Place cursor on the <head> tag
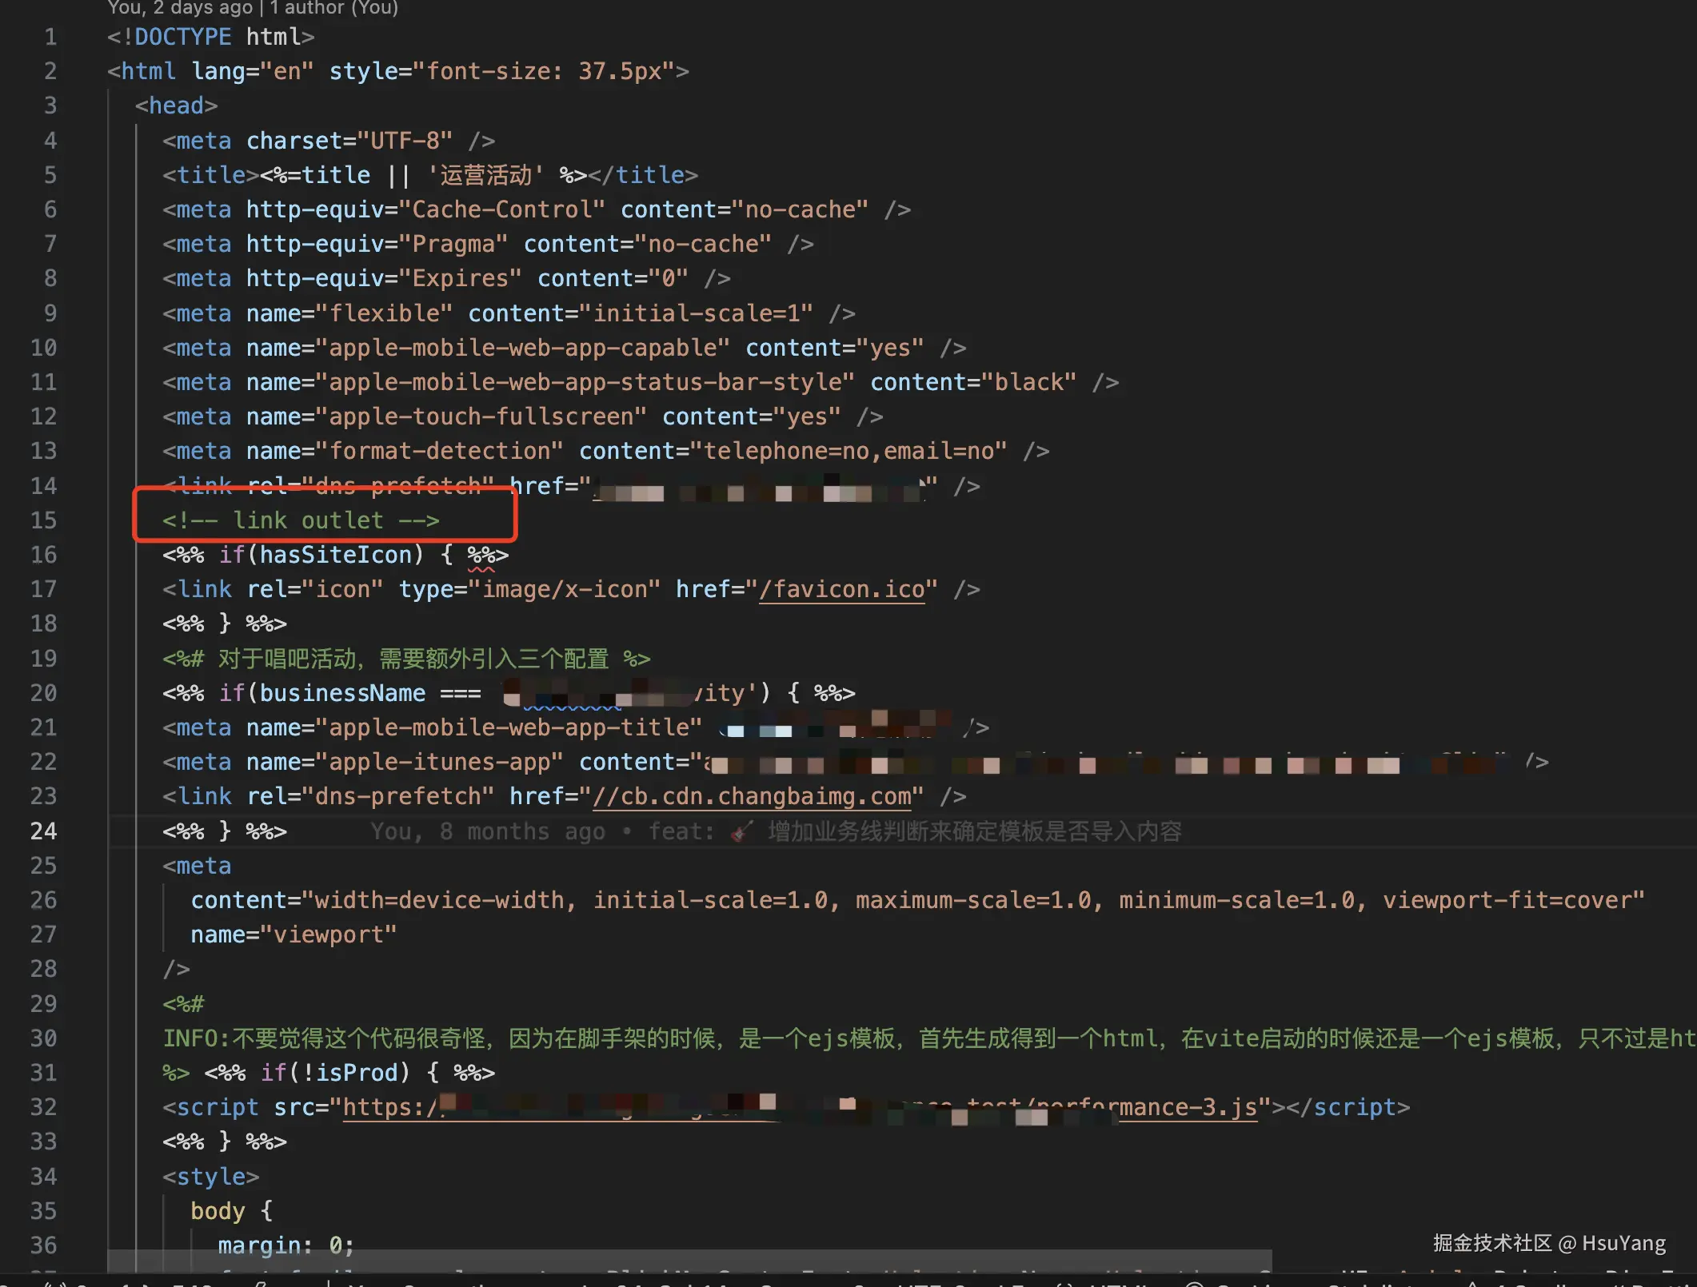 pyautogui.click(x=176, y=106)
